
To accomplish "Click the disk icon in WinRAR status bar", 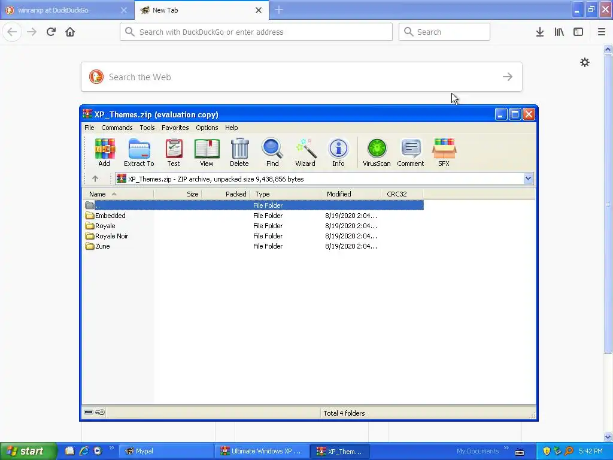I will 89,412.
